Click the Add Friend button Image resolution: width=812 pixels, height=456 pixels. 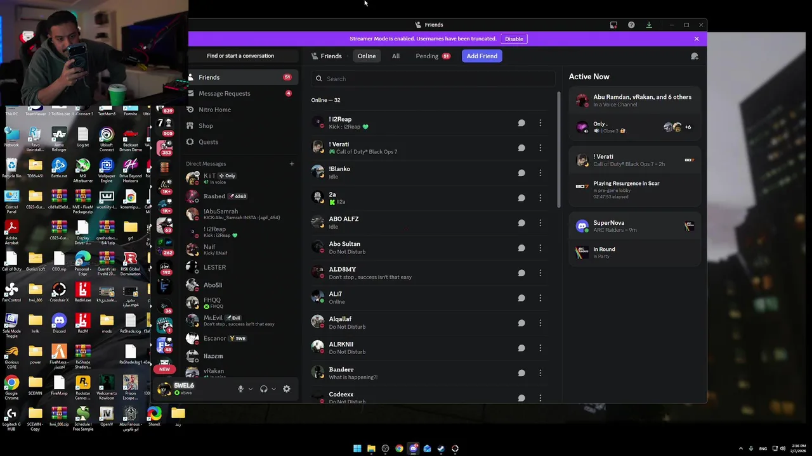(482, 56)
